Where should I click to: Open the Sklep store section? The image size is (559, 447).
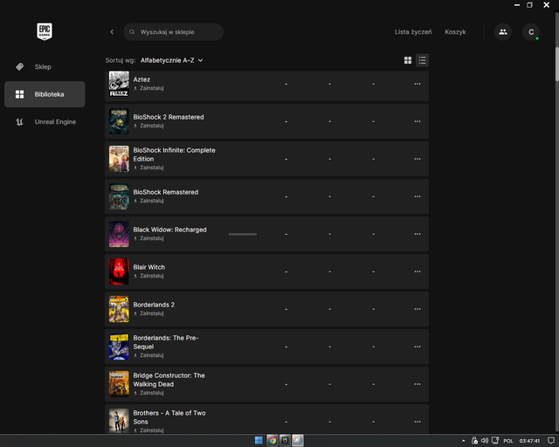tap(45, 66)
